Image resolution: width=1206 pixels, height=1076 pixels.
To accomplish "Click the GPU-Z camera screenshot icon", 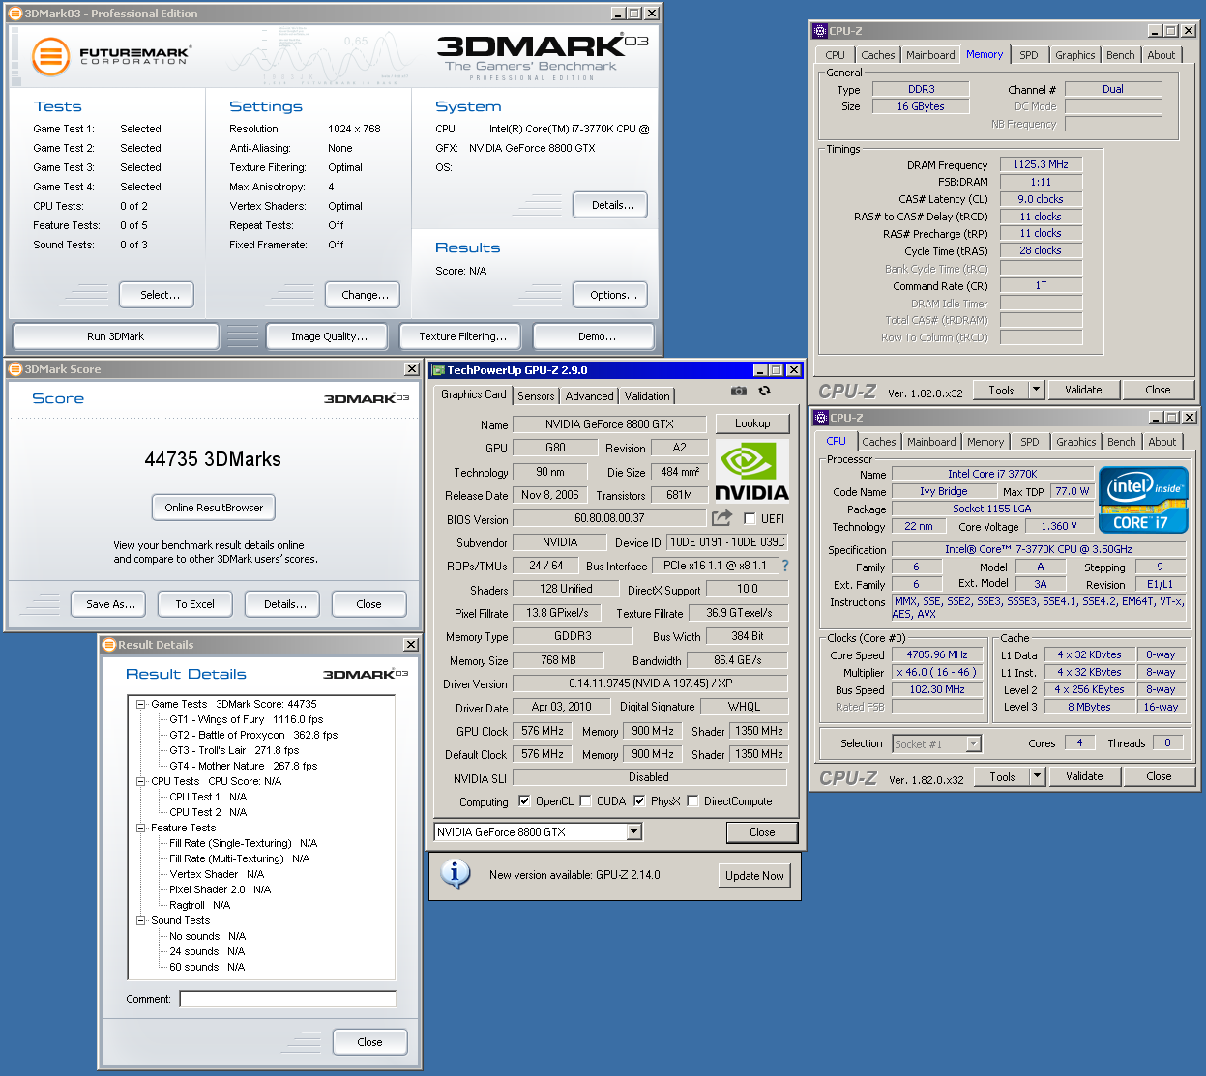I will pos(738,391).
